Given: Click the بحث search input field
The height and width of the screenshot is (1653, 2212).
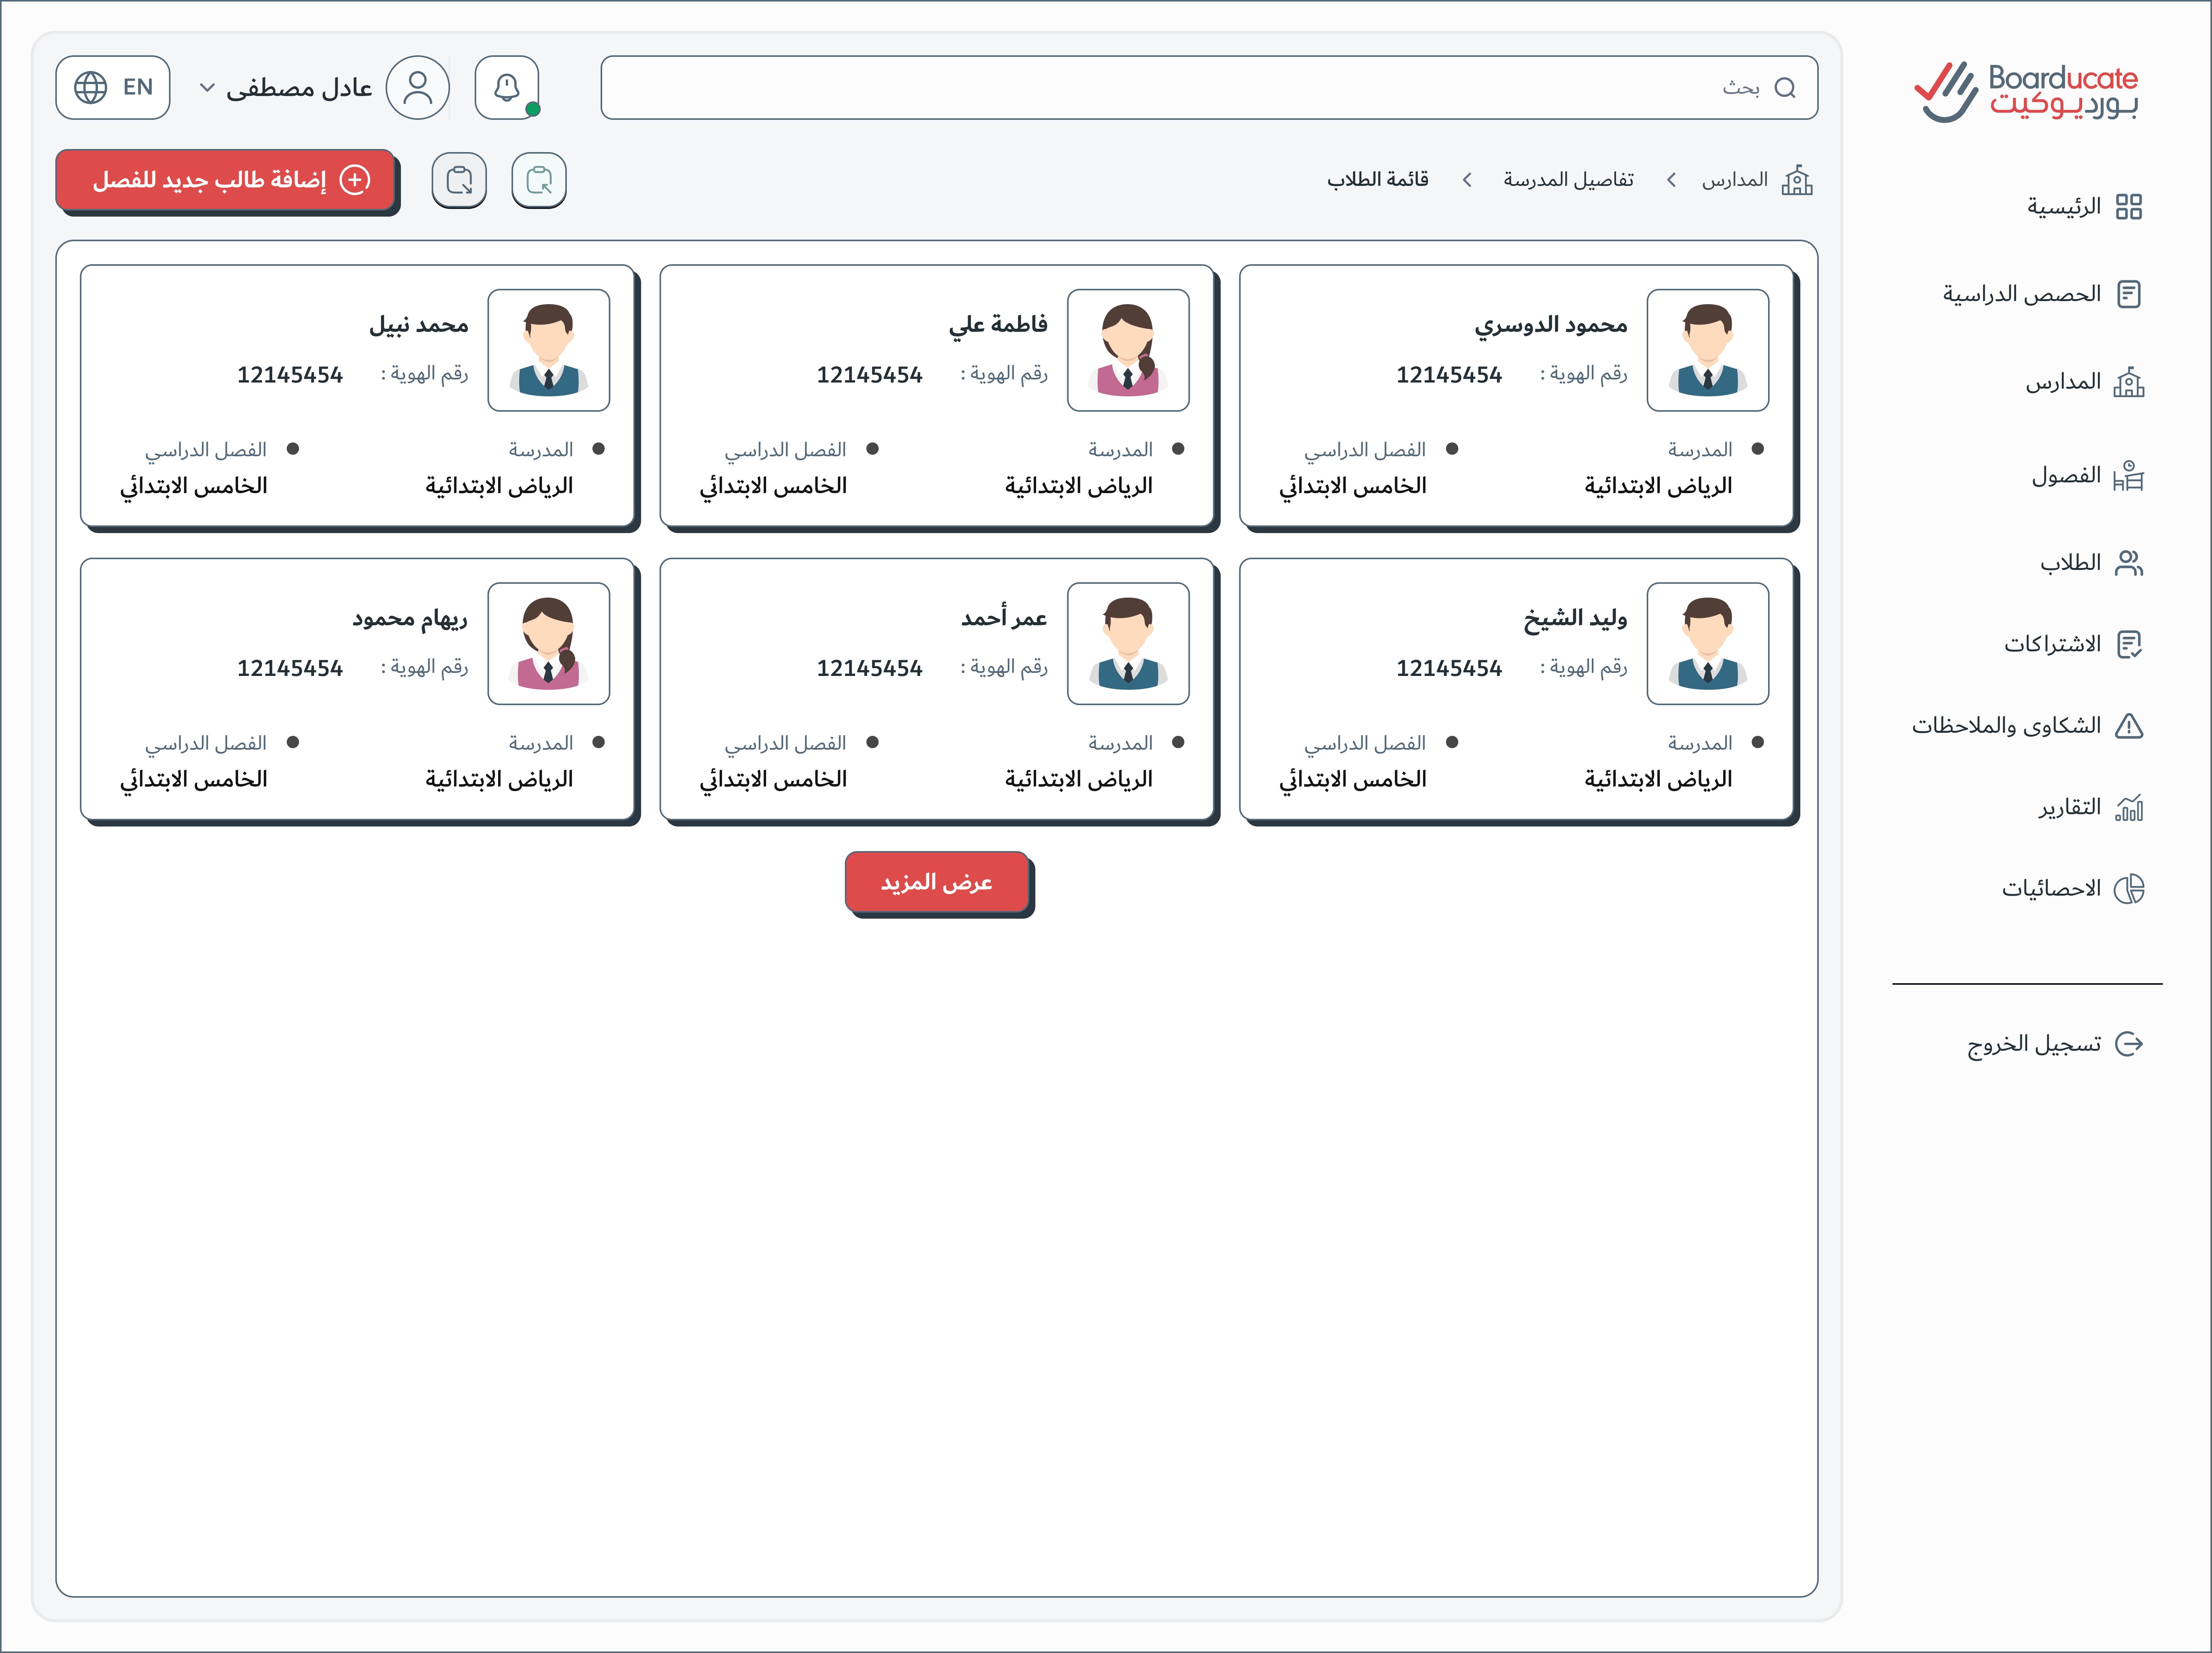Looking at the screenshot, I should coord(1209,88).
